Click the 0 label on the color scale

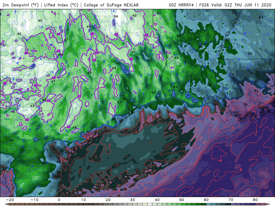(x=59, y=200)
